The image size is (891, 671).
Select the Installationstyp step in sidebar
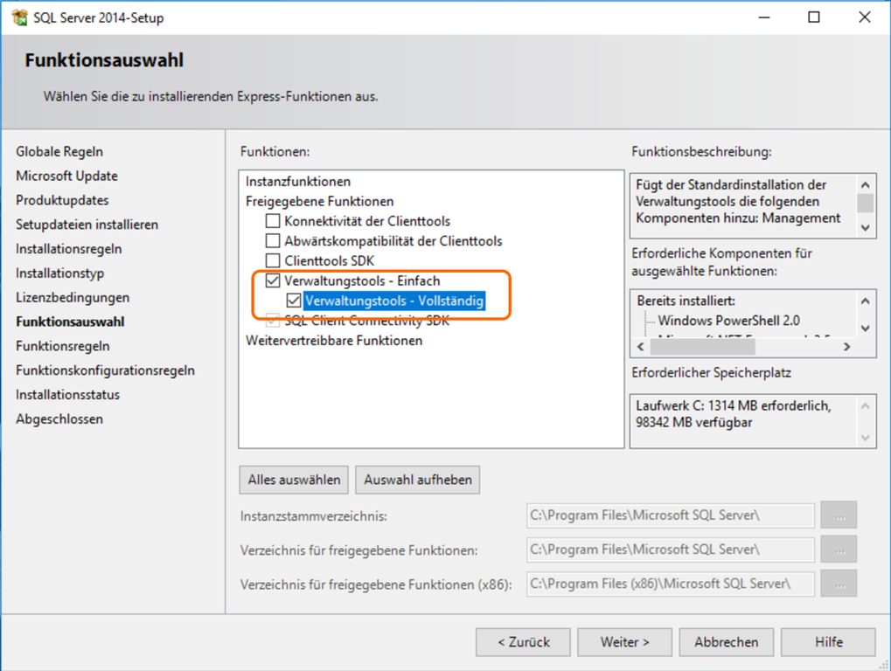tap(60, 273)
